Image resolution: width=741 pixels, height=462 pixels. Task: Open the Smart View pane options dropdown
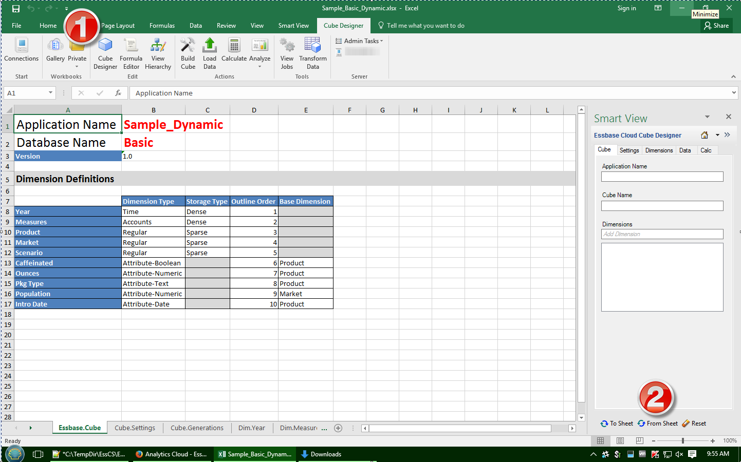[x=707, y=117]
